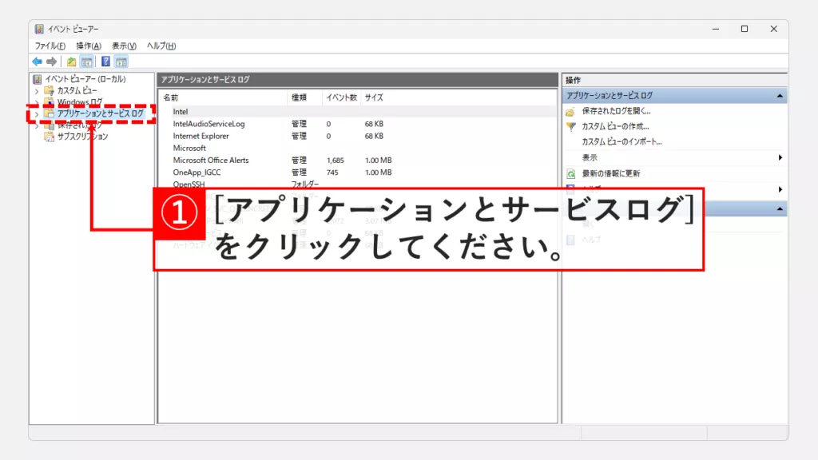Select the イベント ビューアー (ローカル) root node
The height and width of the screenshot is (460, 818).
click(x=85, y=79)
